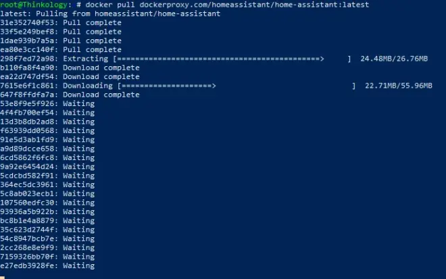Click the Extracting progress bar of 298f7ed72a98
Viewport: 446px width, 279px height.
tap(232, 59)
